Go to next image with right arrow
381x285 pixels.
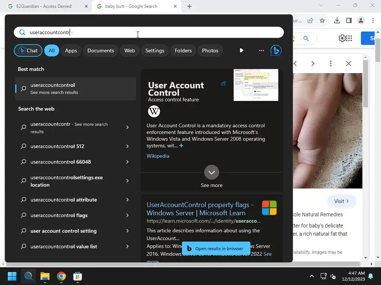(313, 63)
